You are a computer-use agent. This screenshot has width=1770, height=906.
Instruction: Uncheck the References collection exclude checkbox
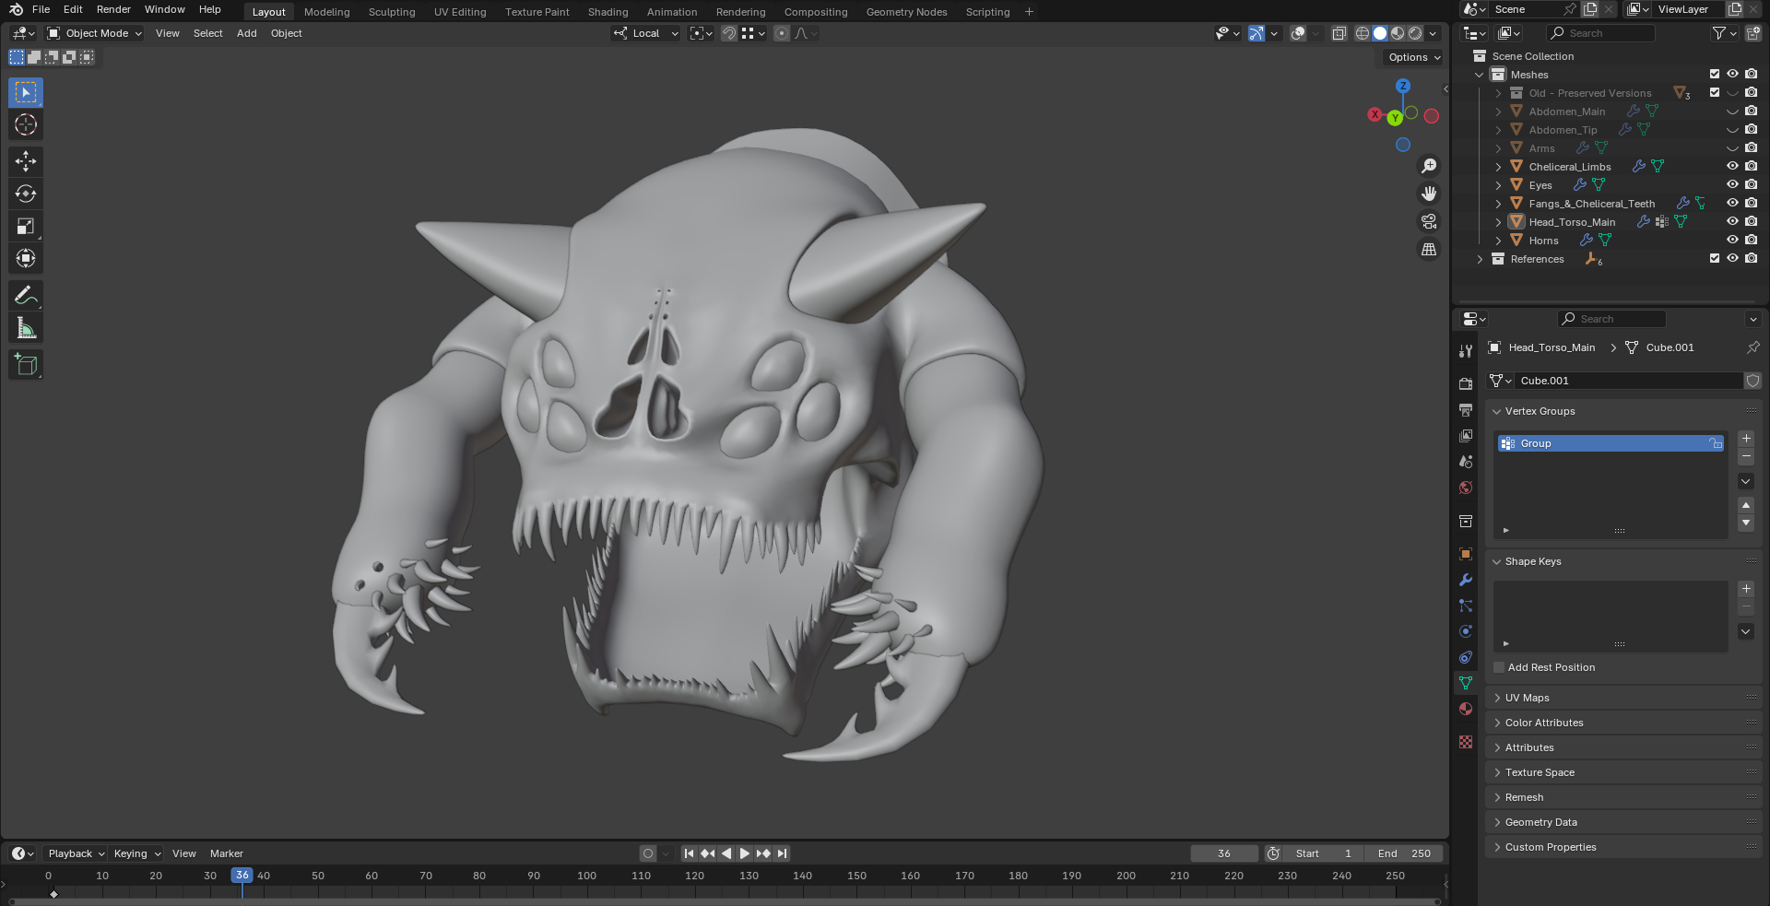click(1715, 259)
